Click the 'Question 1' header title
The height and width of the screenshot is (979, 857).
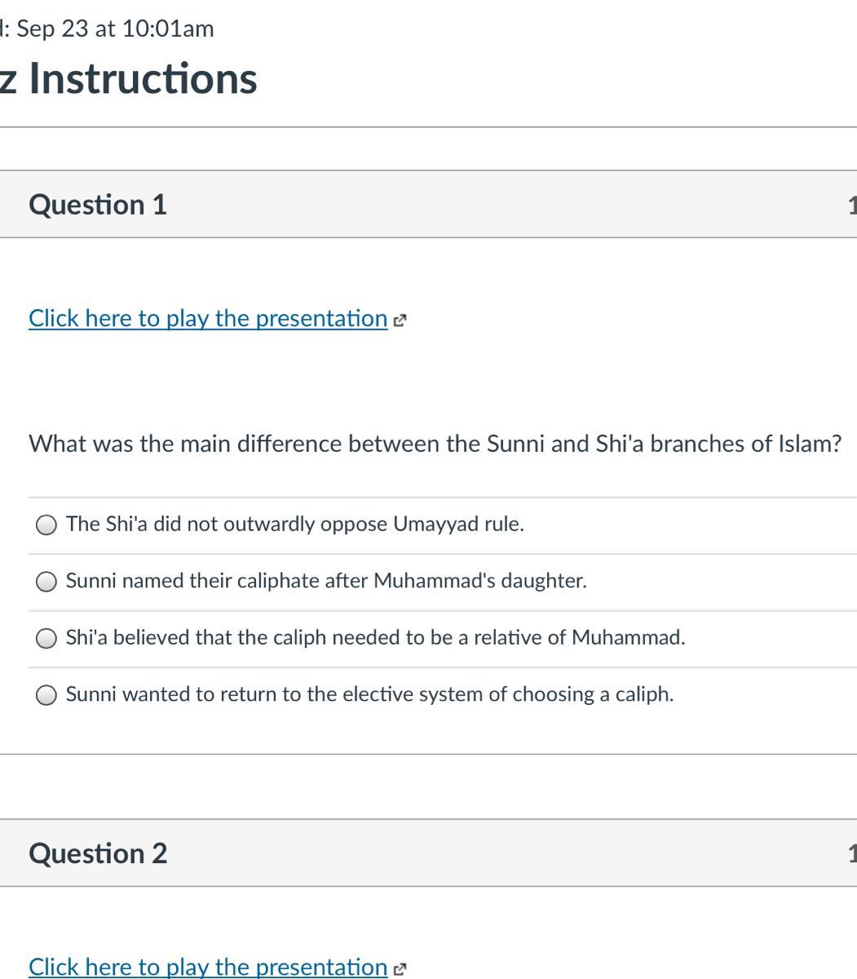pos(98,205)
